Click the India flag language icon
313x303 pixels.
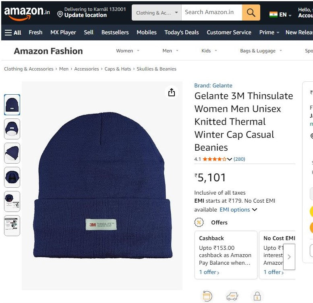coord(274,15)
